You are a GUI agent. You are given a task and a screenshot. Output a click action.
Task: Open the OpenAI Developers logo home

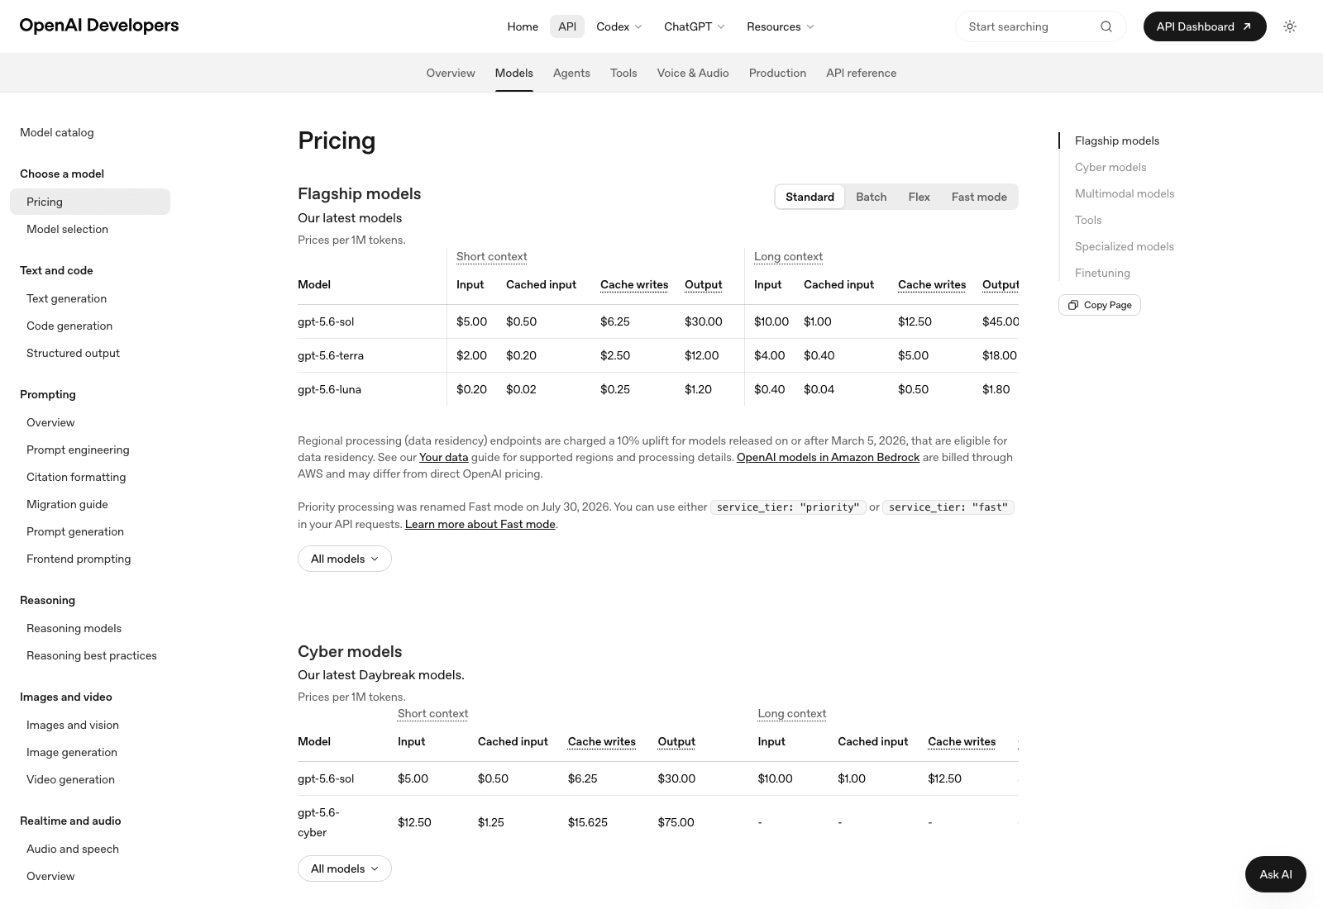[99, 26]
